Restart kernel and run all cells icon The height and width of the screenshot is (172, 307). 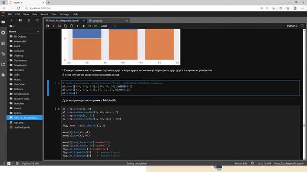95,26
